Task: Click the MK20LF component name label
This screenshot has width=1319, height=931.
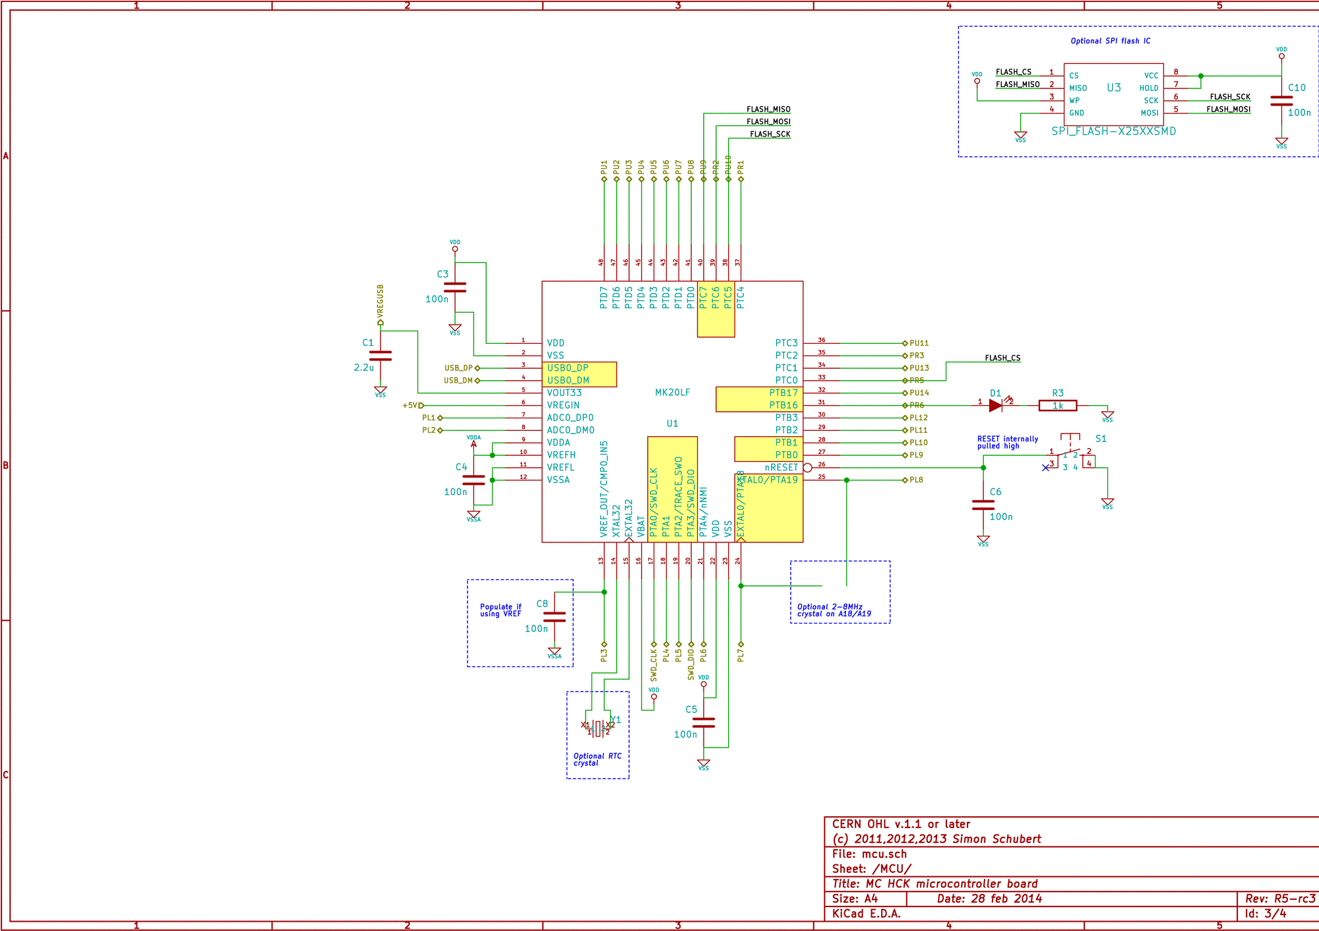Action: pyautogui.click(x=672, y=393)
